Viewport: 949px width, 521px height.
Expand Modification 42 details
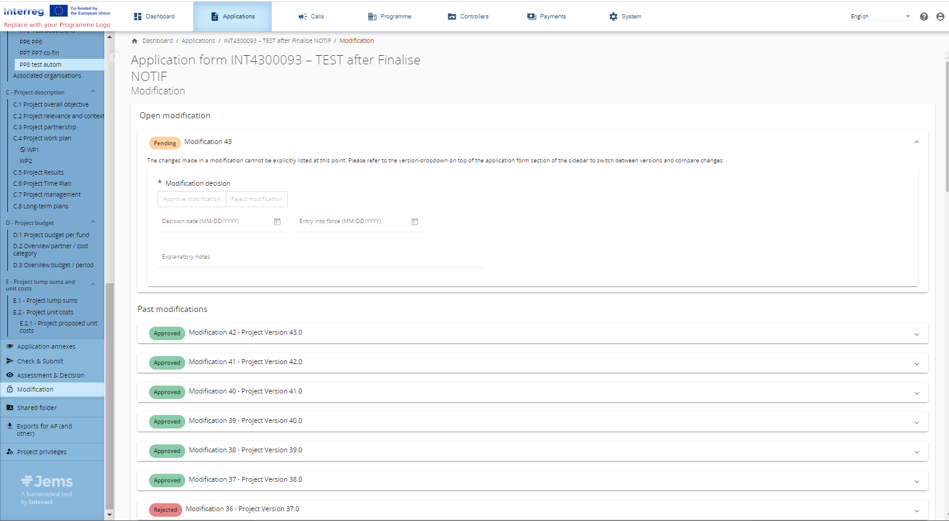point(916,334)
